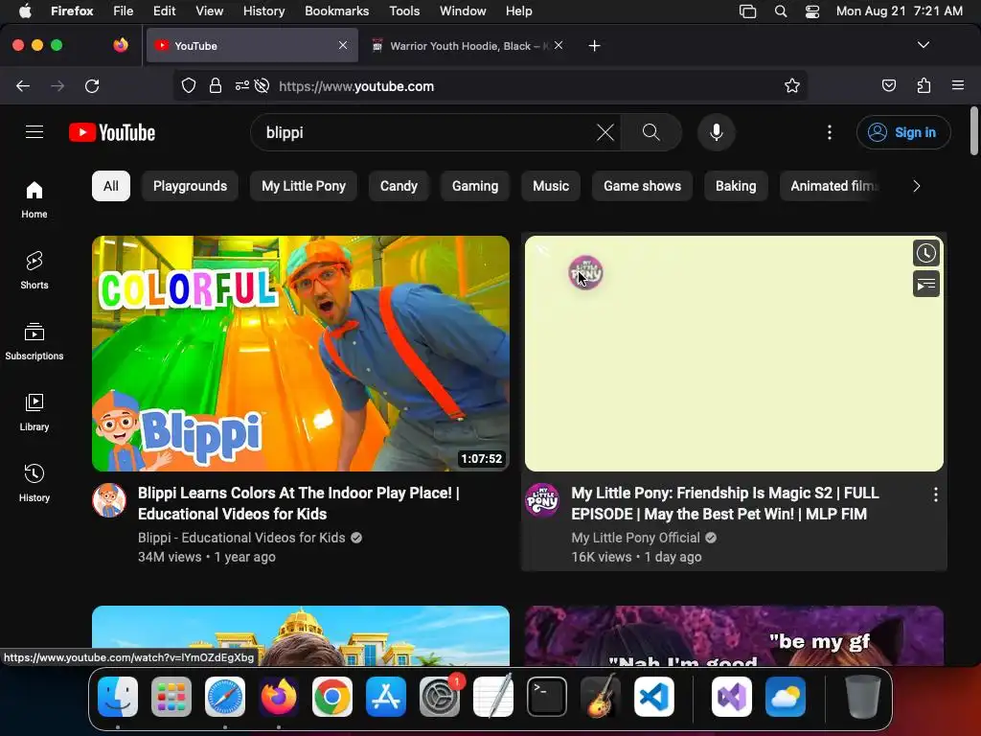Open the Firefox application menu
Viewport: 981px width, 736px height.
[958, 85]
